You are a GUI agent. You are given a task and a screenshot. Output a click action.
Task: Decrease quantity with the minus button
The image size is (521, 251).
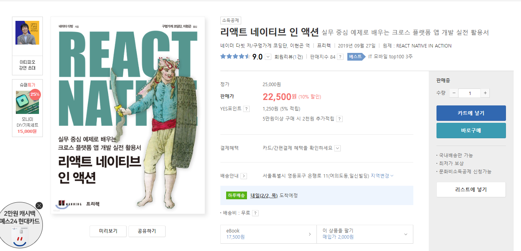pos(454,93)
